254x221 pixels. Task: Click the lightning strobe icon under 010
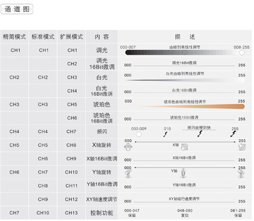tap(165, 134)
